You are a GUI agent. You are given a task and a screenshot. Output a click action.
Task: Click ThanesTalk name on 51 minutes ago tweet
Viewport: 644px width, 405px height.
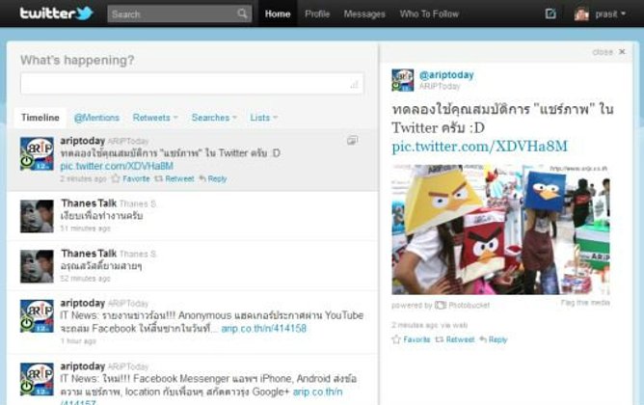click(89, 202)
